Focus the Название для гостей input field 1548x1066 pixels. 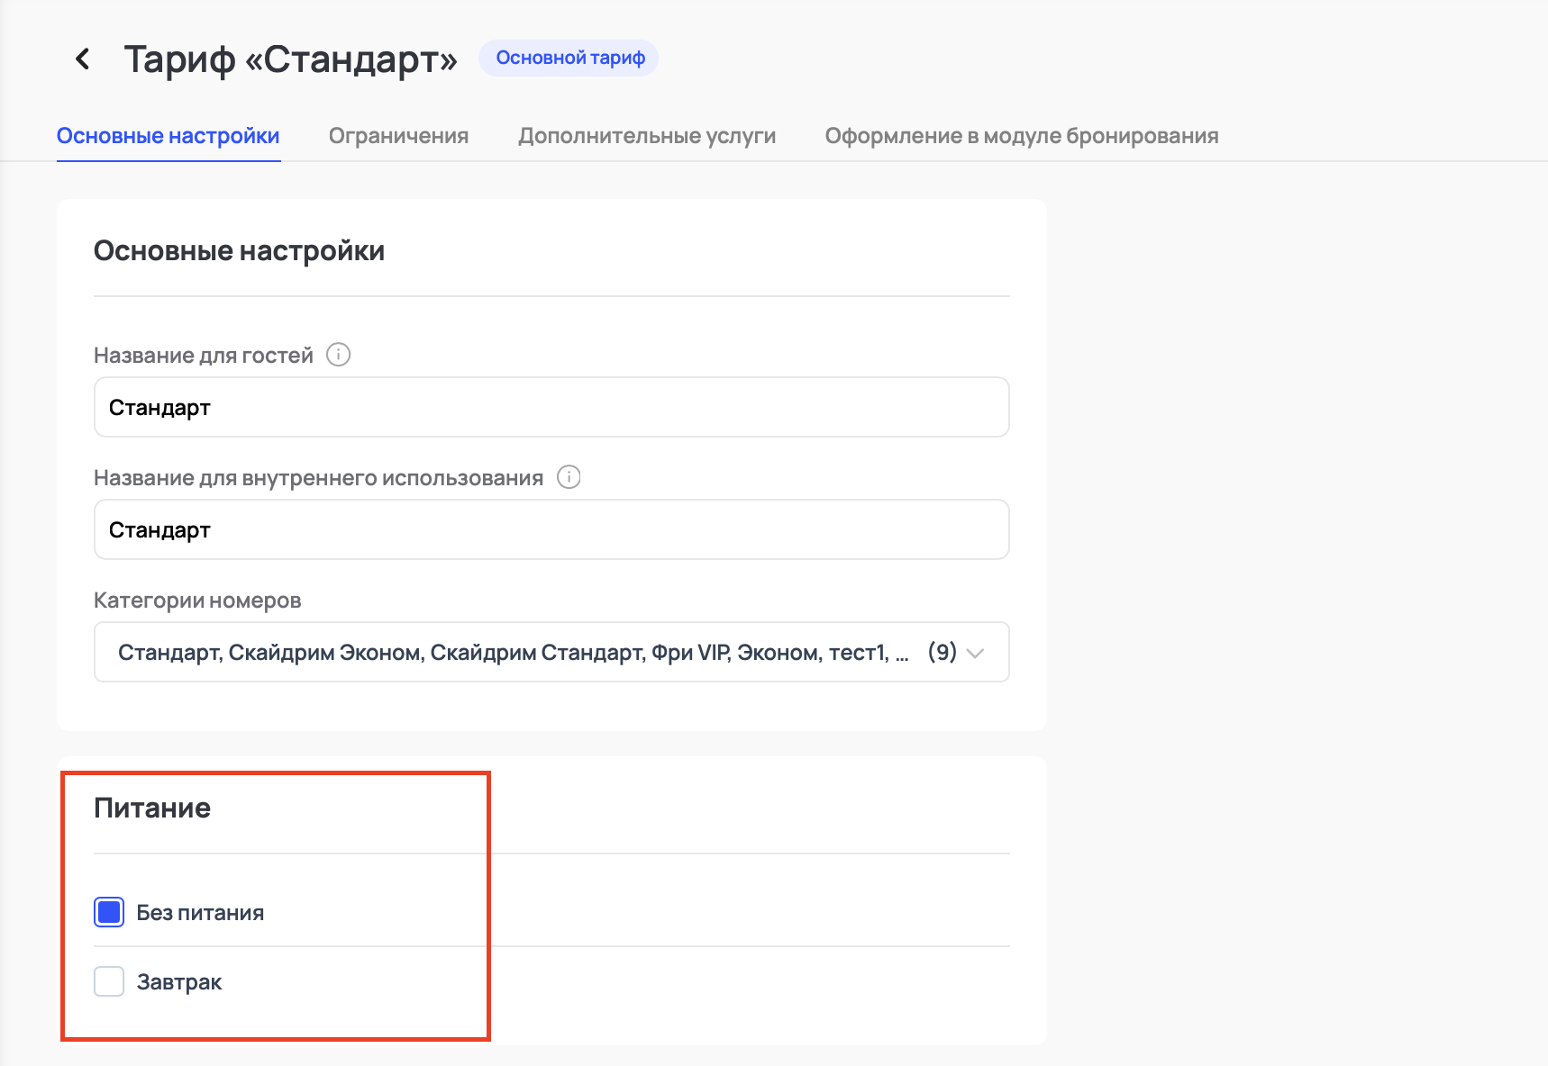tap(551, 408)
